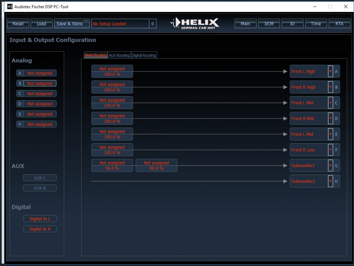Open the RTA view
Viewport: 354px width, 266px height.
[x=339, y=23]
